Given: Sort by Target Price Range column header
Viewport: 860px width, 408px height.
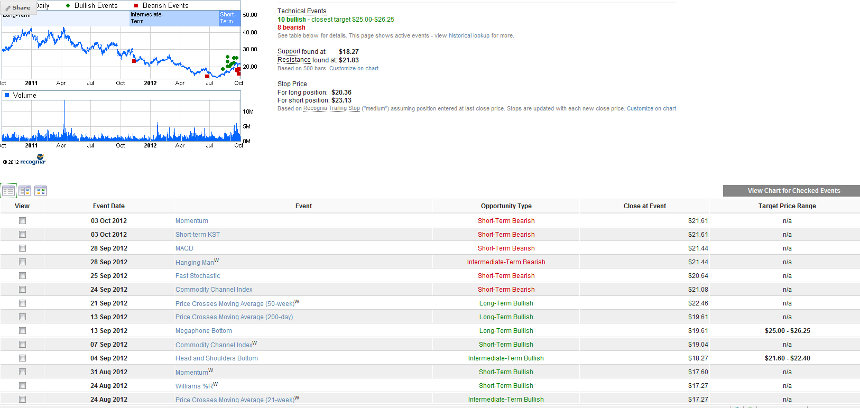Looking at the screenshot, I should 787,206.
